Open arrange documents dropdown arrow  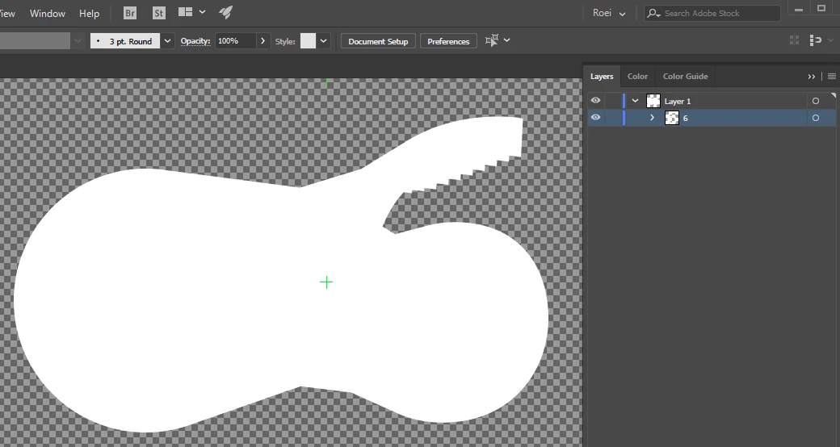click(x=203, y=12)
